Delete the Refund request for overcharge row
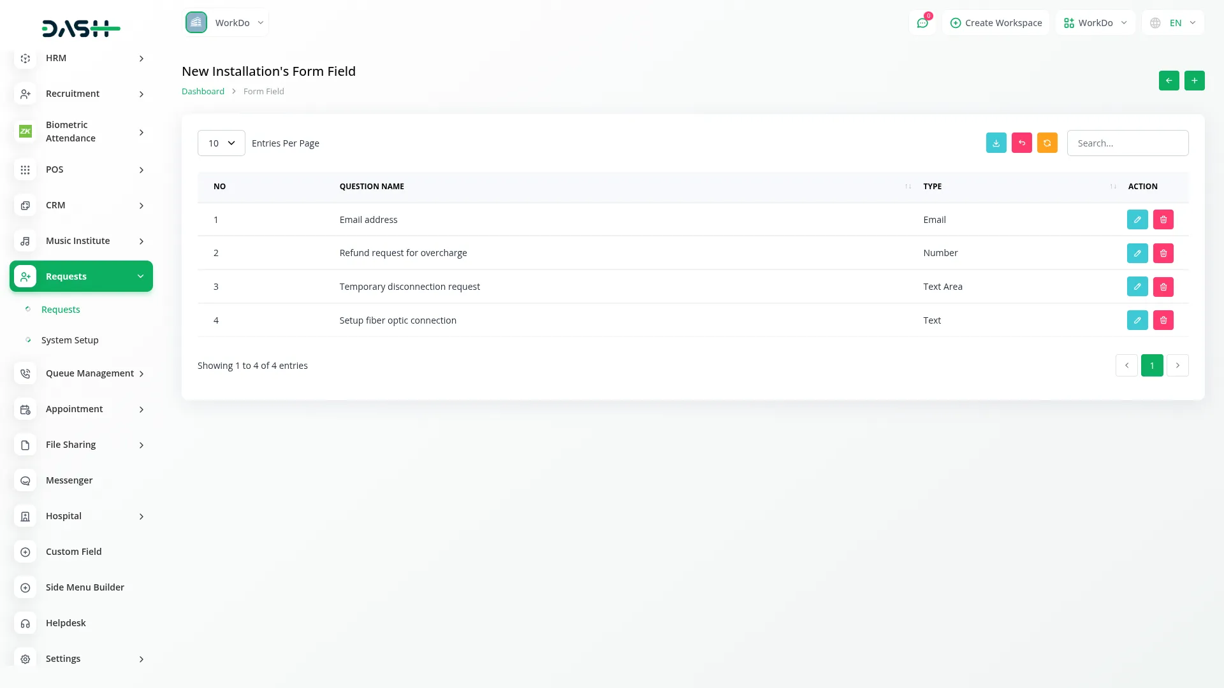The height and width of the screenshot is (688, 1224). (x=1163, y=253)
